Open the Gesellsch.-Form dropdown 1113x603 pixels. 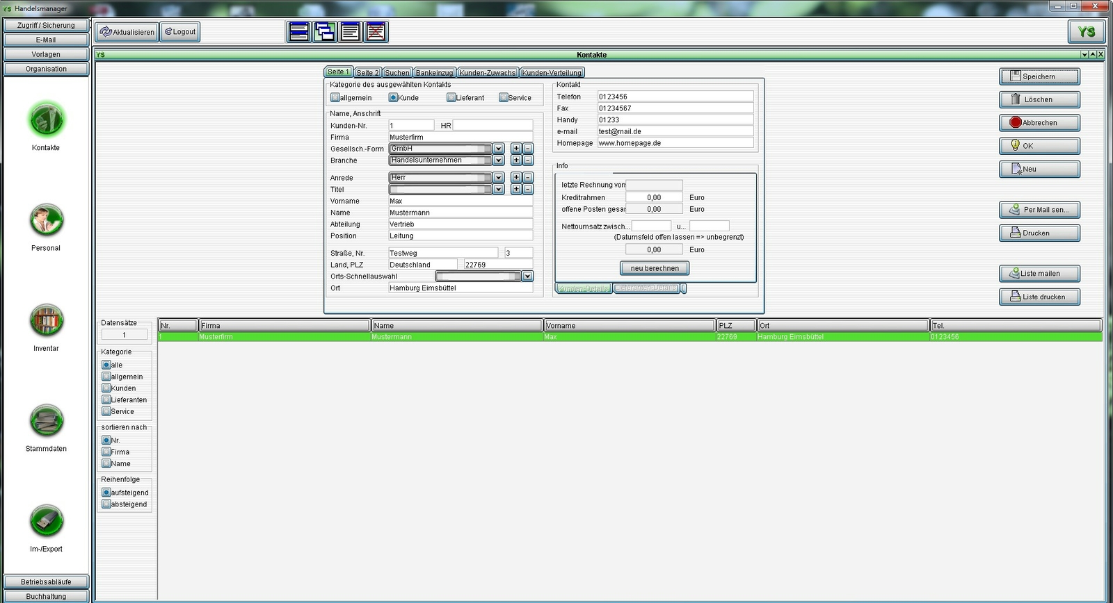coord(498,149)
